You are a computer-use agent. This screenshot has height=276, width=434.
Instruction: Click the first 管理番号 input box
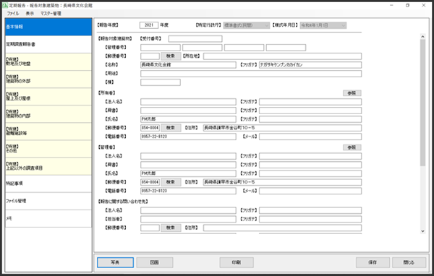coord(161,48)
